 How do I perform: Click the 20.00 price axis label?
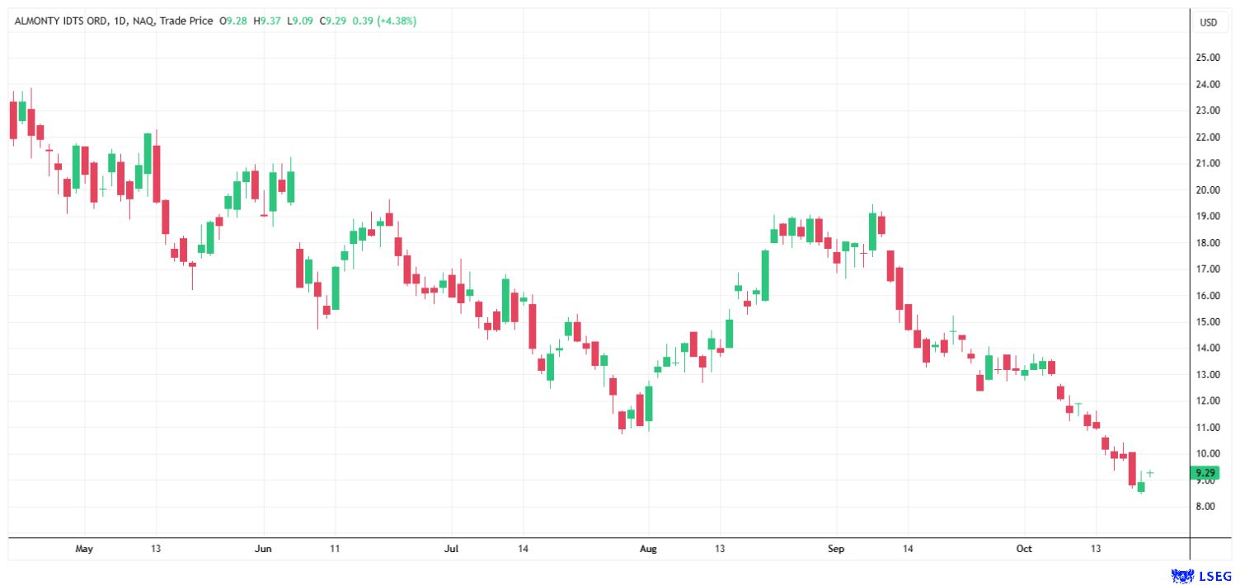(x=1209, y=190)
